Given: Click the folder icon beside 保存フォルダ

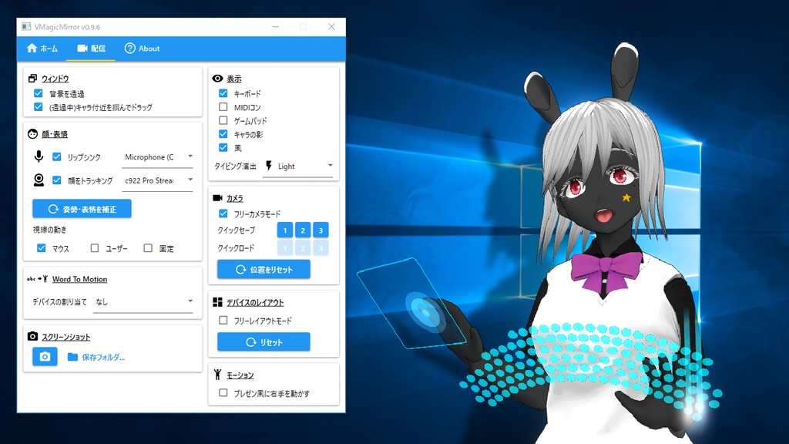Looking at the screenshot, I should 71,357.
